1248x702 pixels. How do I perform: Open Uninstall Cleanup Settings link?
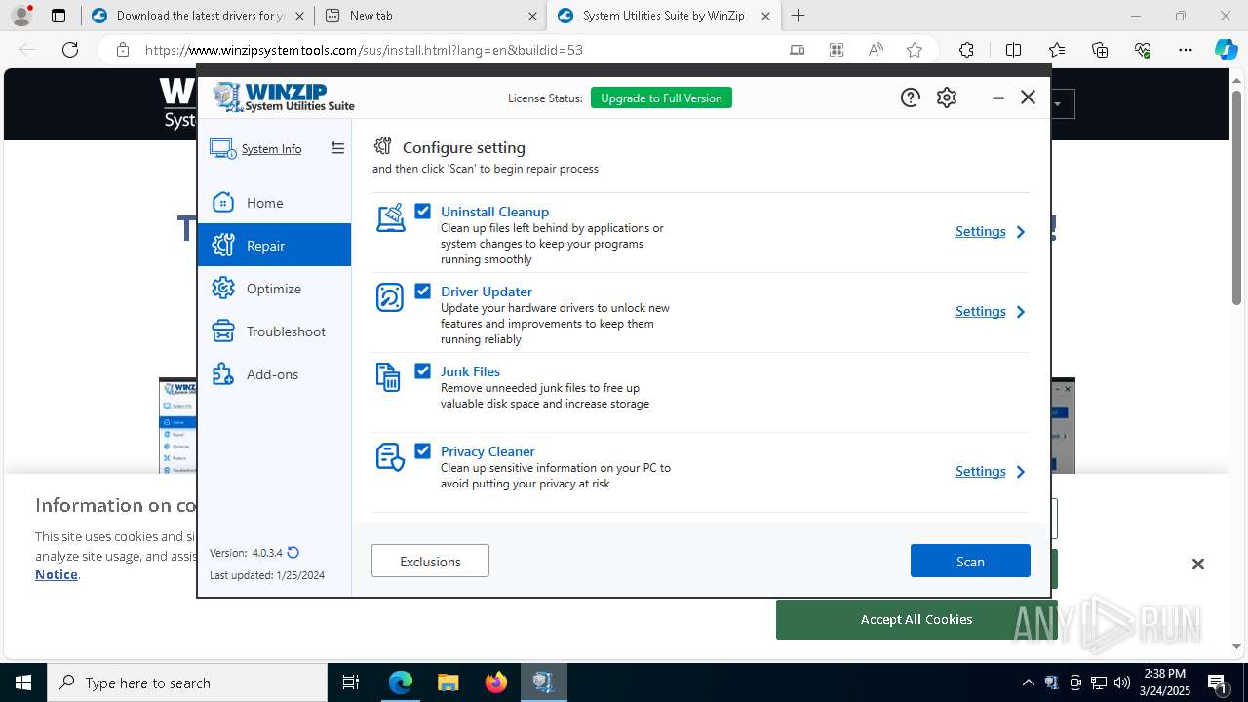click(x=981, y=231)
